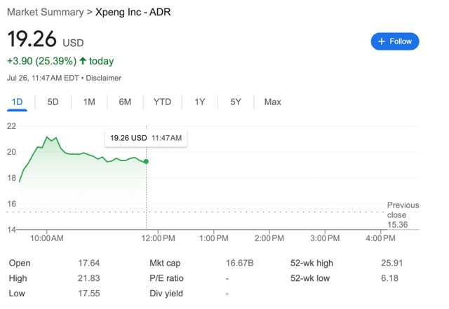Open the Market Summary breadcrumb link
The image size is (449, 309).
(x=44, y=12)
